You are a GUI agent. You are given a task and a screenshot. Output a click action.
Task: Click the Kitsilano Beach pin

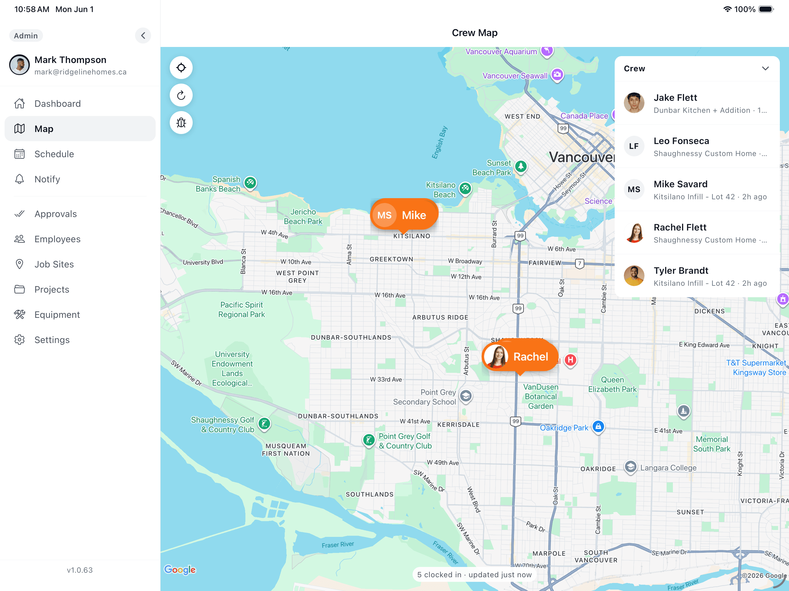tap(465, 189)
